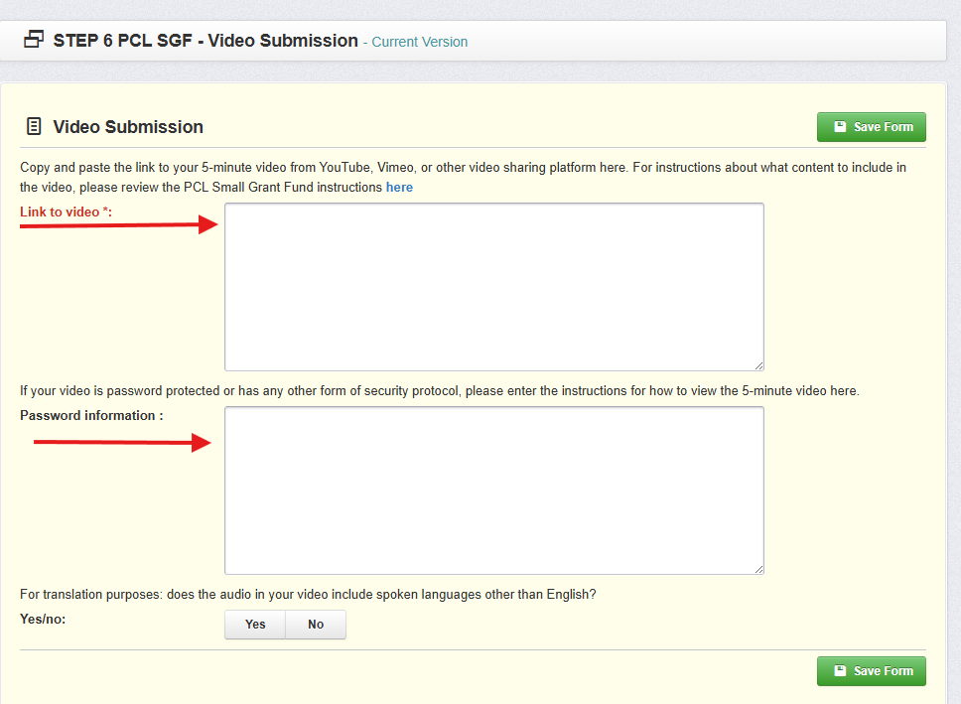Click the floppy disk icon in bottom Save Form button
This screenshot has width=961, height=704.
pos(840,671)
